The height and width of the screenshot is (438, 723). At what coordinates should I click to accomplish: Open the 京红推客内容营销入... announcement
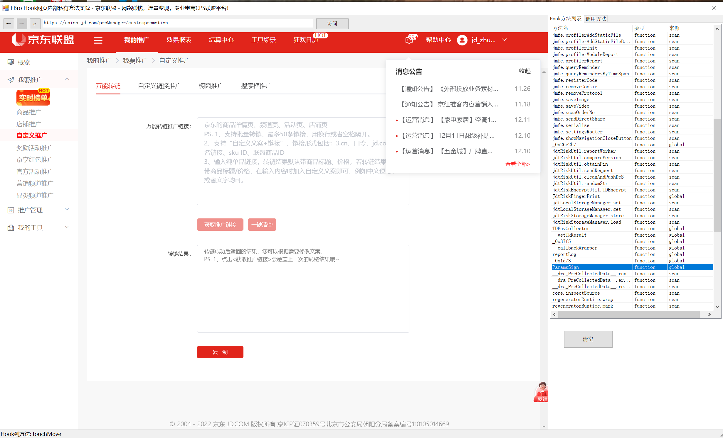(x=449, y=104)
